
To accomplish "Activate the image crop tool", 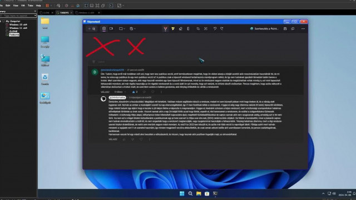I will click(198, 29).
